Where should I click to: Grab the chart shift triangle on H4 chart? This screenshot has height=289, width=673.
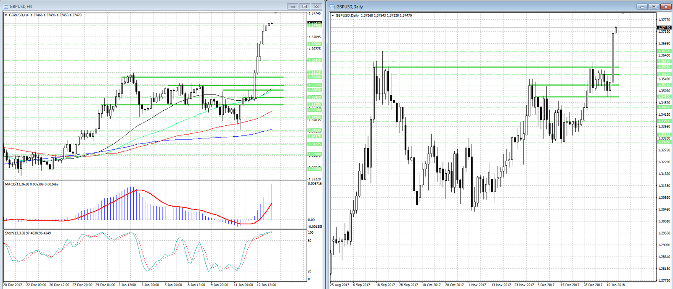276,14
